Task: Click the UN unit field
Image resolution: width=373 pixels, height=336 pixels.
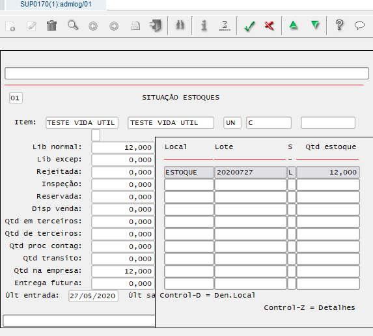Action: click(232, 123)
